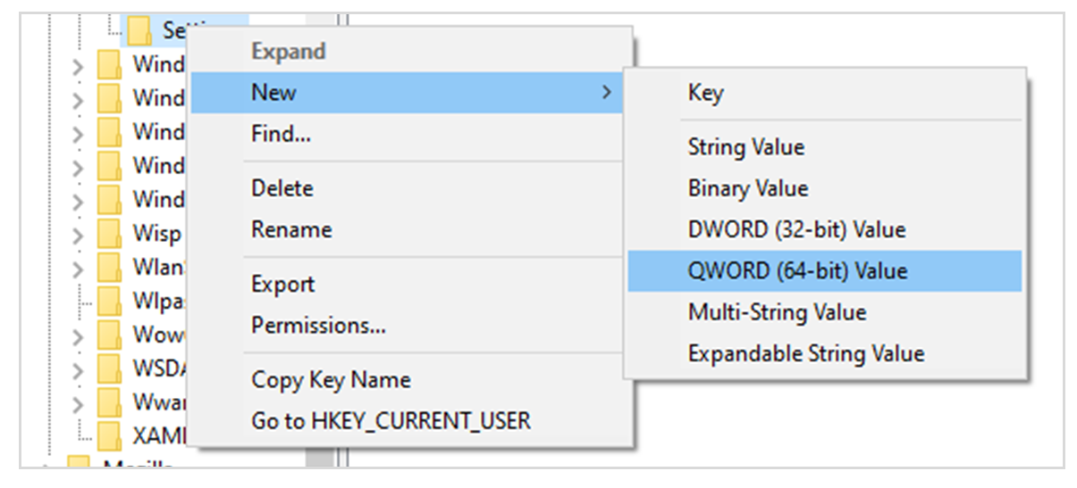Image resolution: width=1077 pixels, height=488 pixels.
Task: Click the highlighted Se key folder icon
Action: [139, 29]
